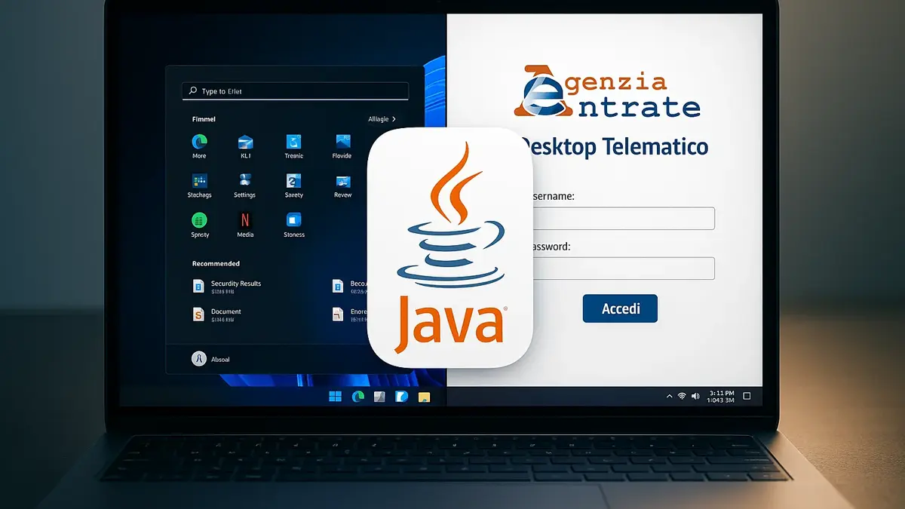Viewport: 905px width, 509px height.
Task: Click the Agenzia Entrate logo
Action: tap(608, 91)
